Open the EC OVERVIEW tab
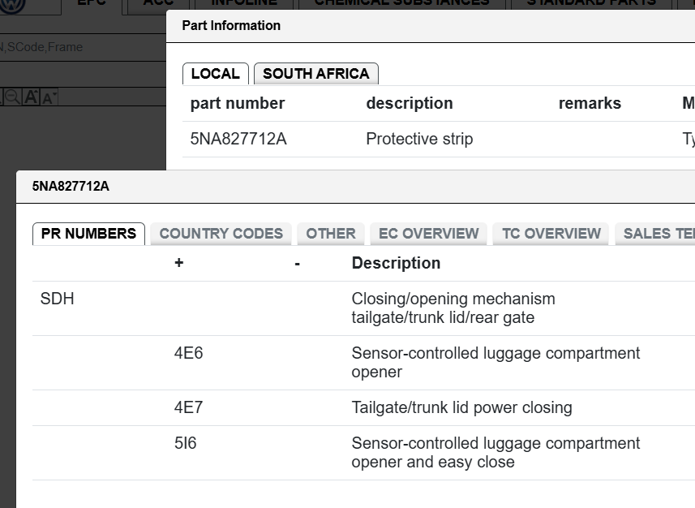The height and width of the screenshot is (508, 695). [429, 234]
